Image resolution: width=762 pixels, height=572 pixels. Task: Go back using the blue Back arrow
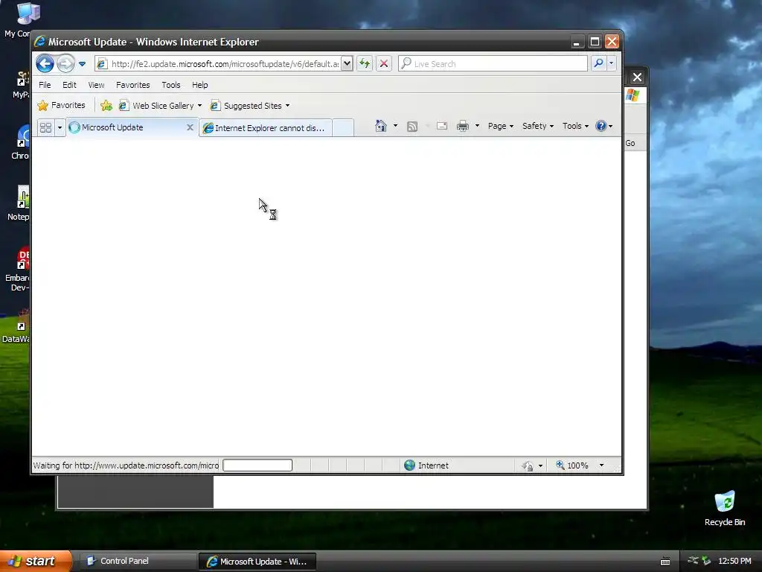click(45, 64)
